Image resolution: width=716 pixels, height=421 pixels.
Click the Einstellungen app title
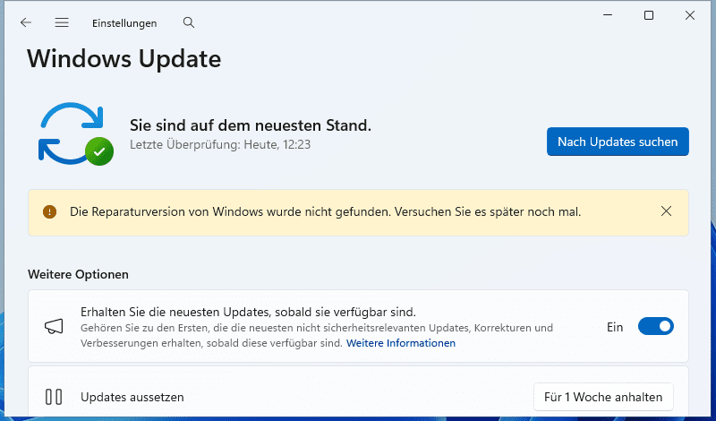(x=124, y=23)
